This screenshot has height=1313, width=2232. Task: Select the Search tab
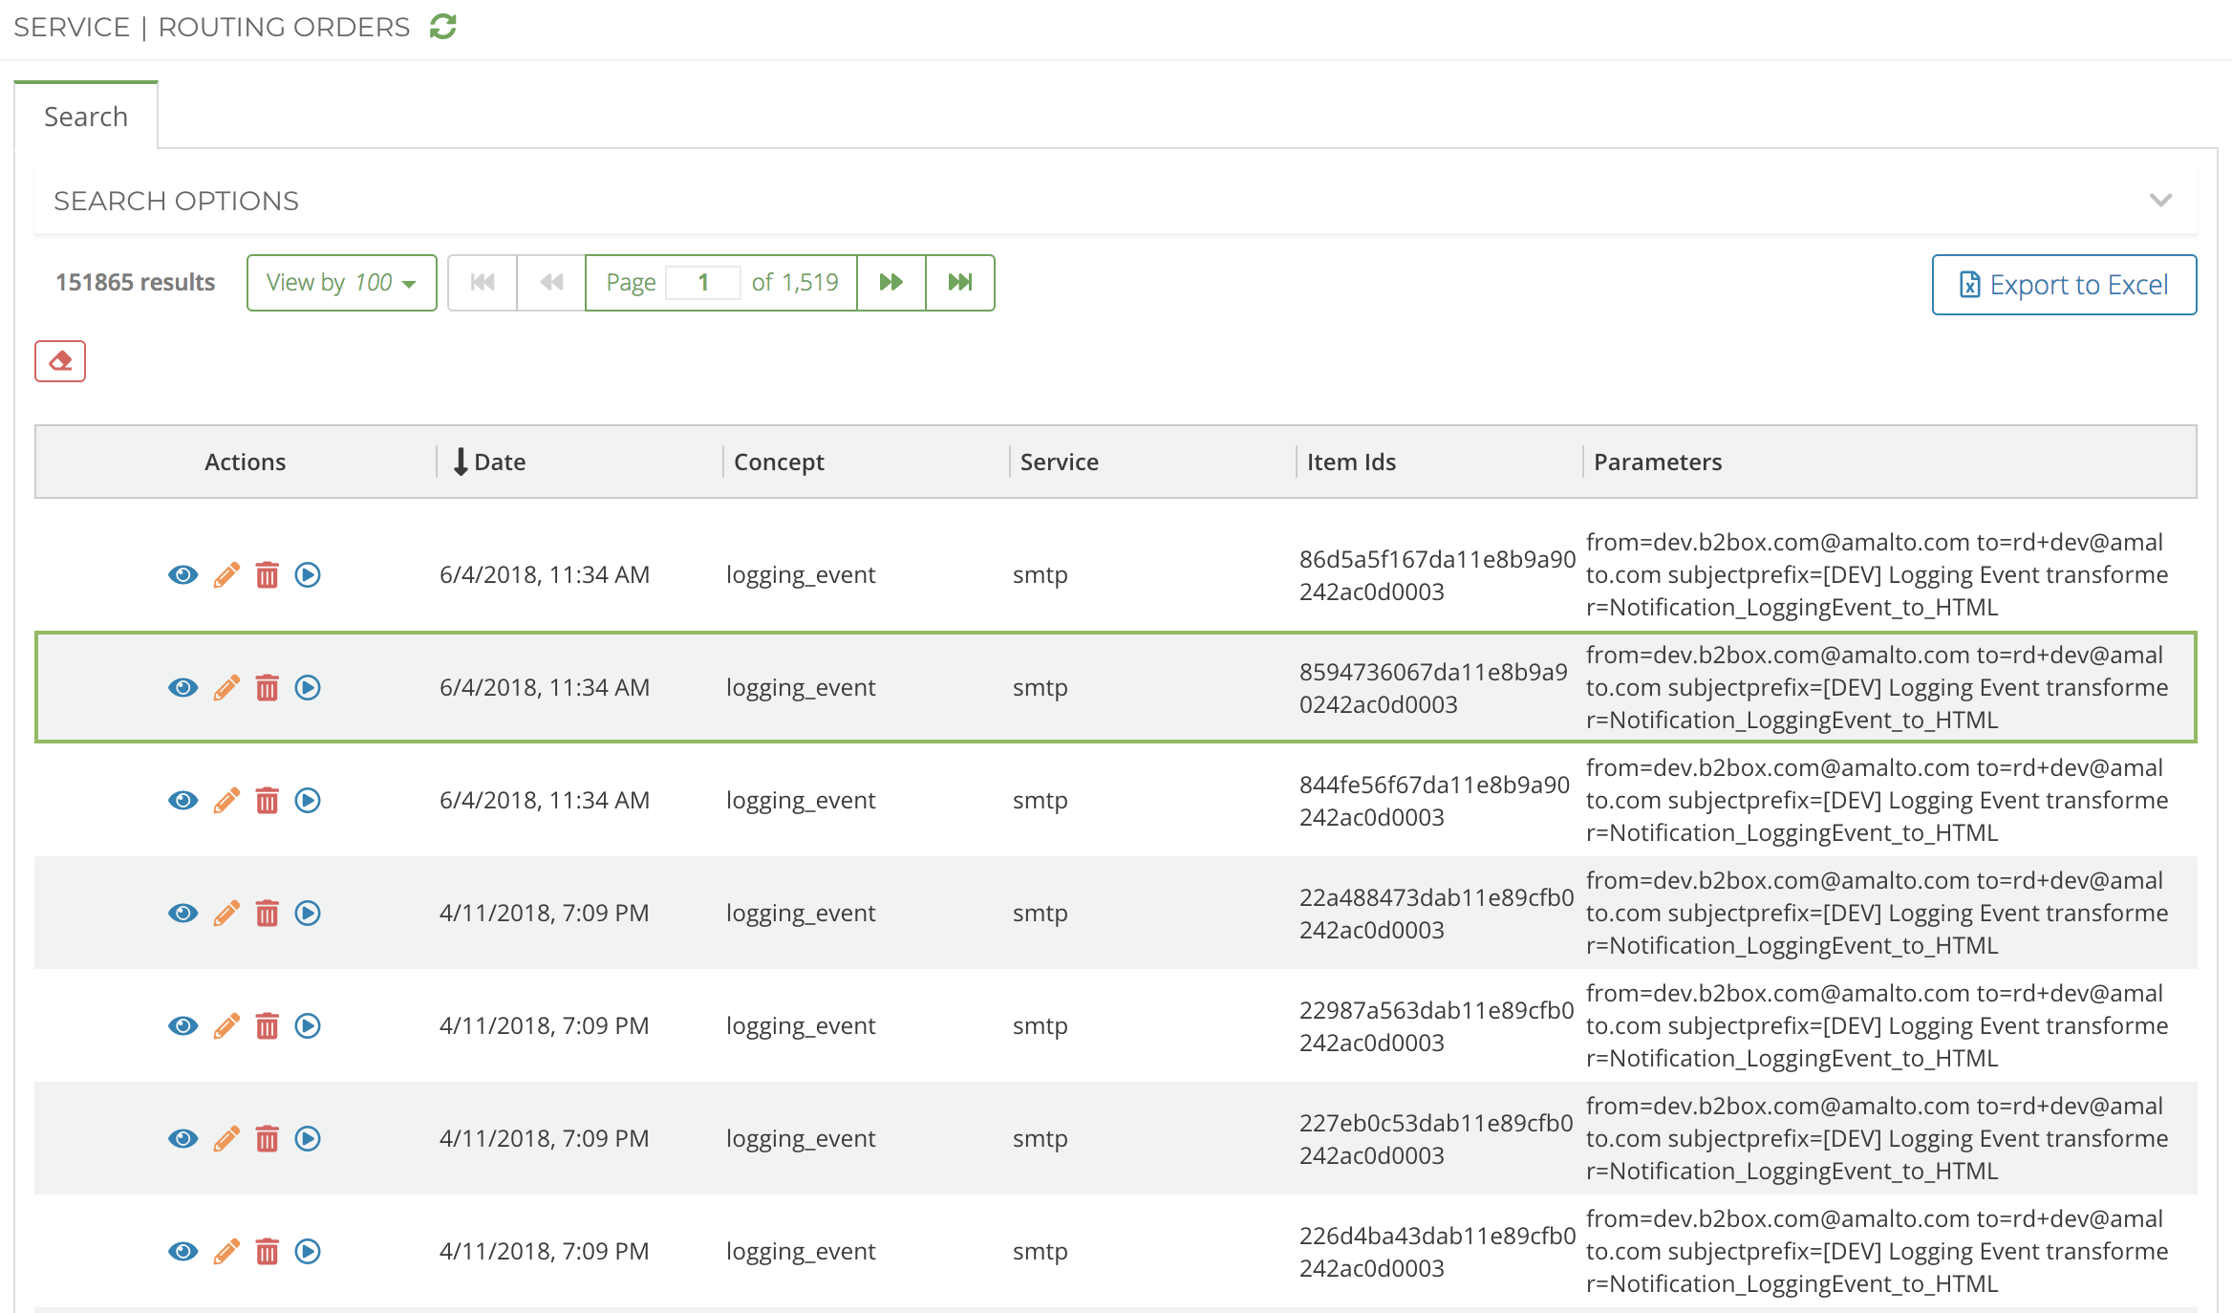tap(86, 117)
